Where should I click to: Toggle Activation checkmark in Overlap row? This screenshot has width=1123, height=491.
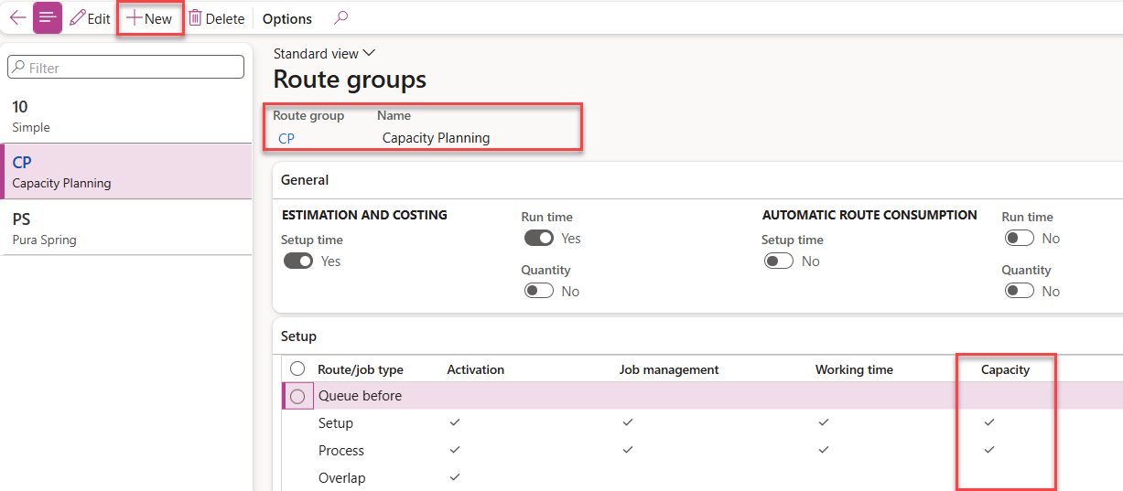tap(455, 477)
